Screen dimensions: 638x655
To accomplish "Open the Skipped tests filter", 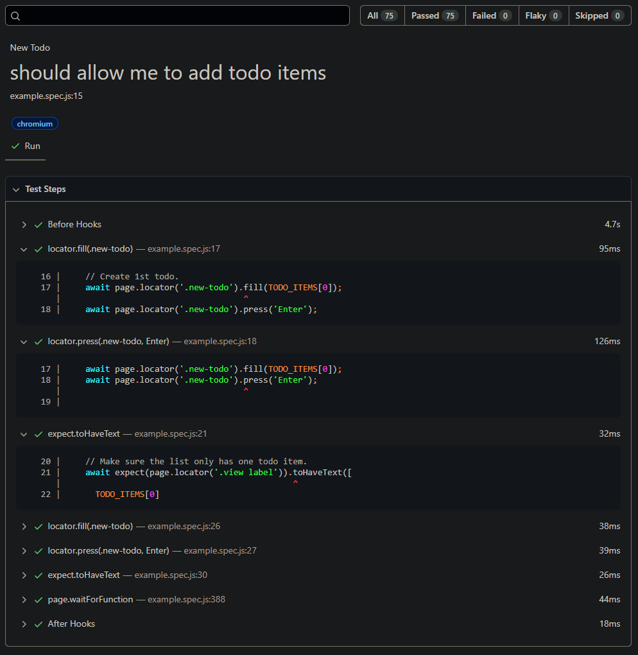I will (599, 16).
